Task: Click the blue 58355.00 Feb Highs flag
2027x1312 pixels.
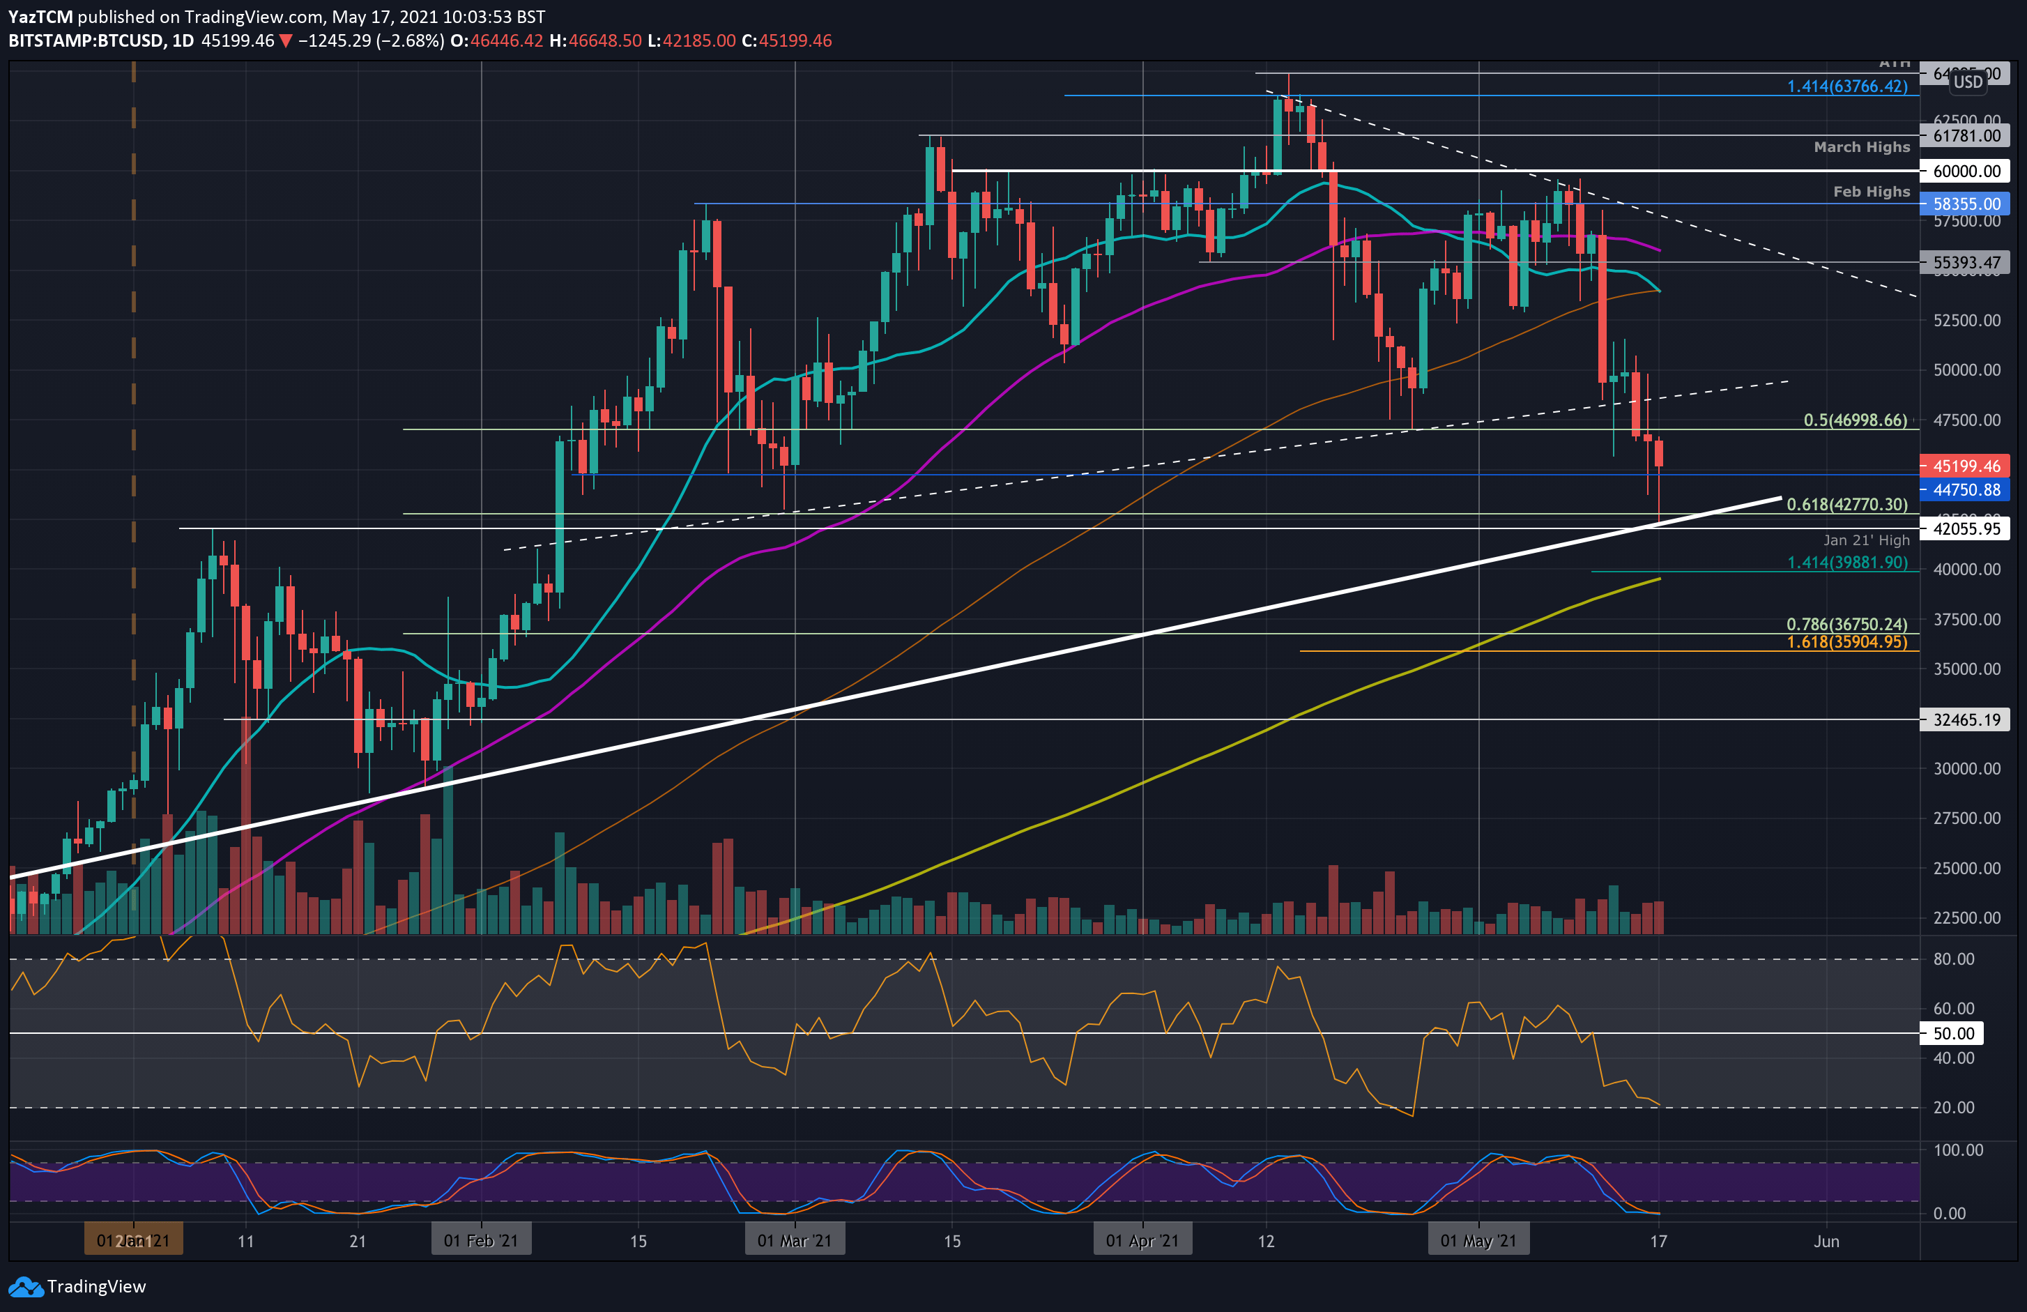Action: [x=1970, y=203]
